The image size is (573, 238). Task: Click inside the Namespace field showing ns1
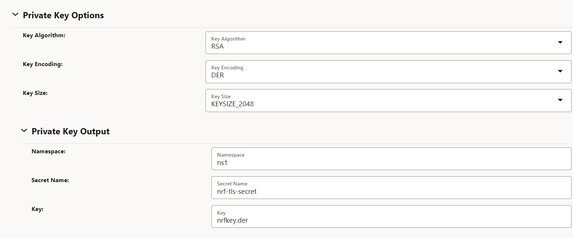click(x=365, y=163)
